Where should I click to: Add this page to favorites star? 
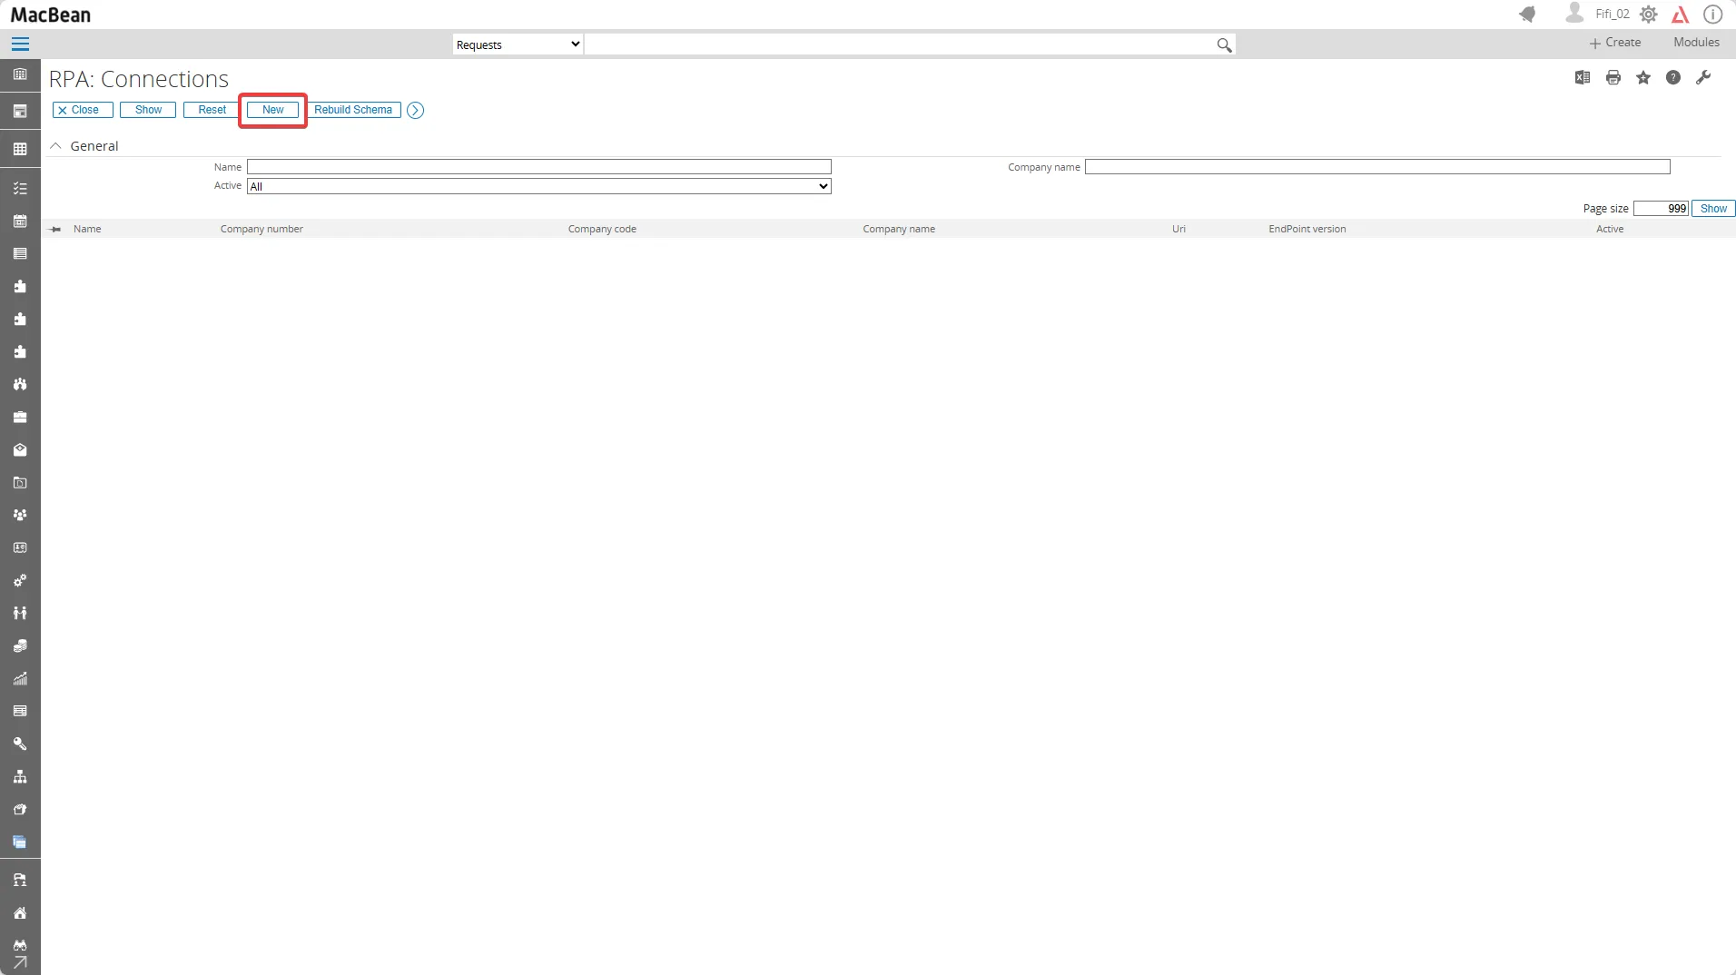point(1643,77)
